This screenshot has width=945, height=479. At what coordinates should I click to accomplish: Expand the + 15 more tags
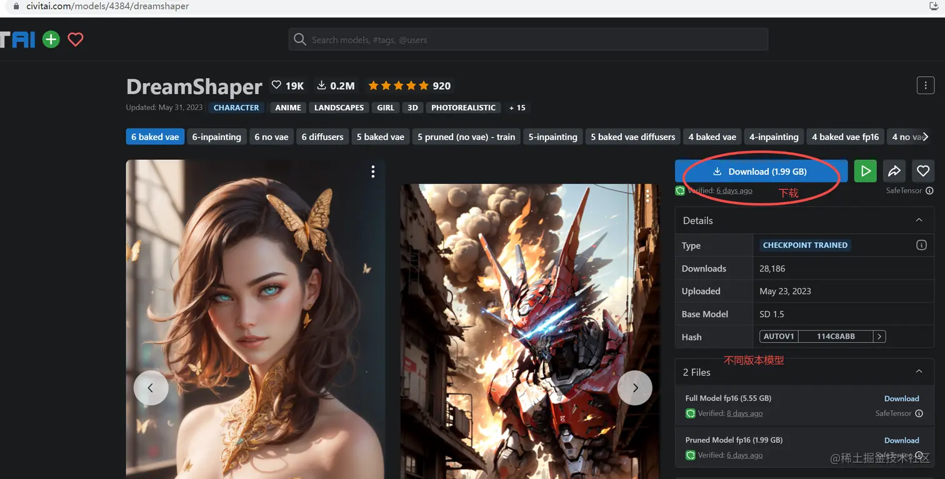517,108
